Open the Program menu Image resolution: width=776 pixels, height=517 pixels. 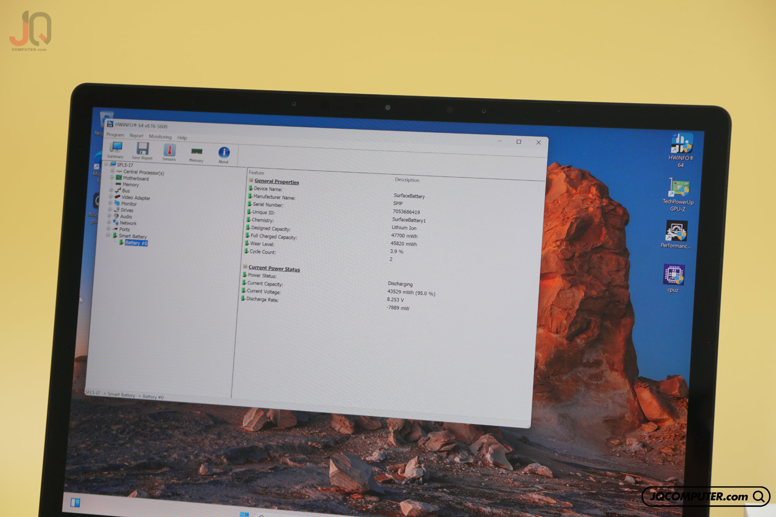[x=115, y=135]
